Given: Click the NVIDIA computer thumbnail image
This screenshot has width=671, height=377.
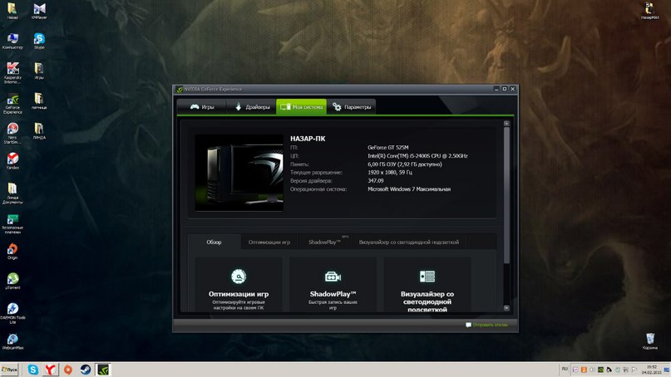Looking at the screenshot, I should [x=239, y=173].
